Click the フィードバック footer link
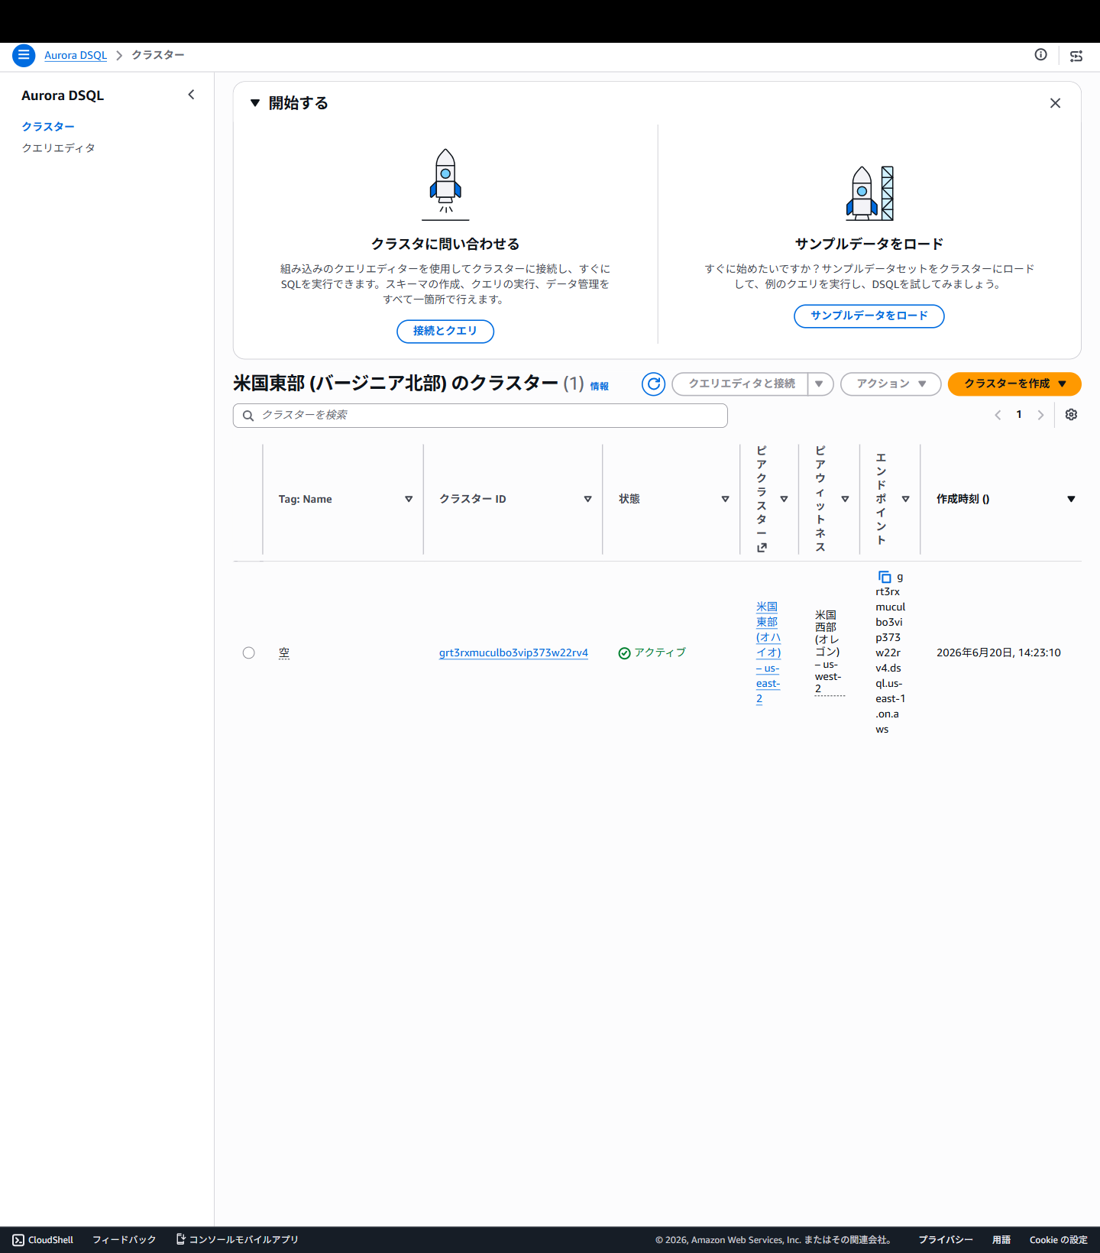The image size is (1100, 1253). coord(125,1240)
